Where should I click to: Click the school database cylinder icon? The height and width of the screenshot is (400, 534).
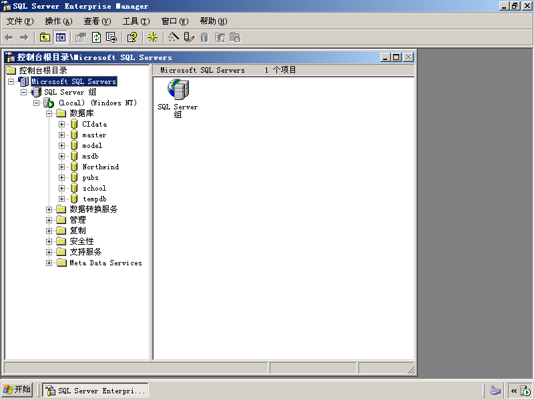74,188
